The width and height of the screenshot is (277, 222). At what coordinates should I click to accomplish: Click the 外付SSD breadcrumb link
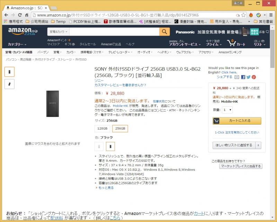click(81, 60)
